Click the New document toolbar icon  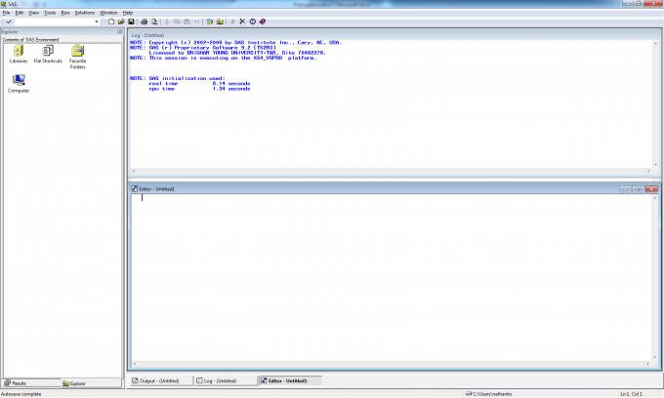(111, 20)
